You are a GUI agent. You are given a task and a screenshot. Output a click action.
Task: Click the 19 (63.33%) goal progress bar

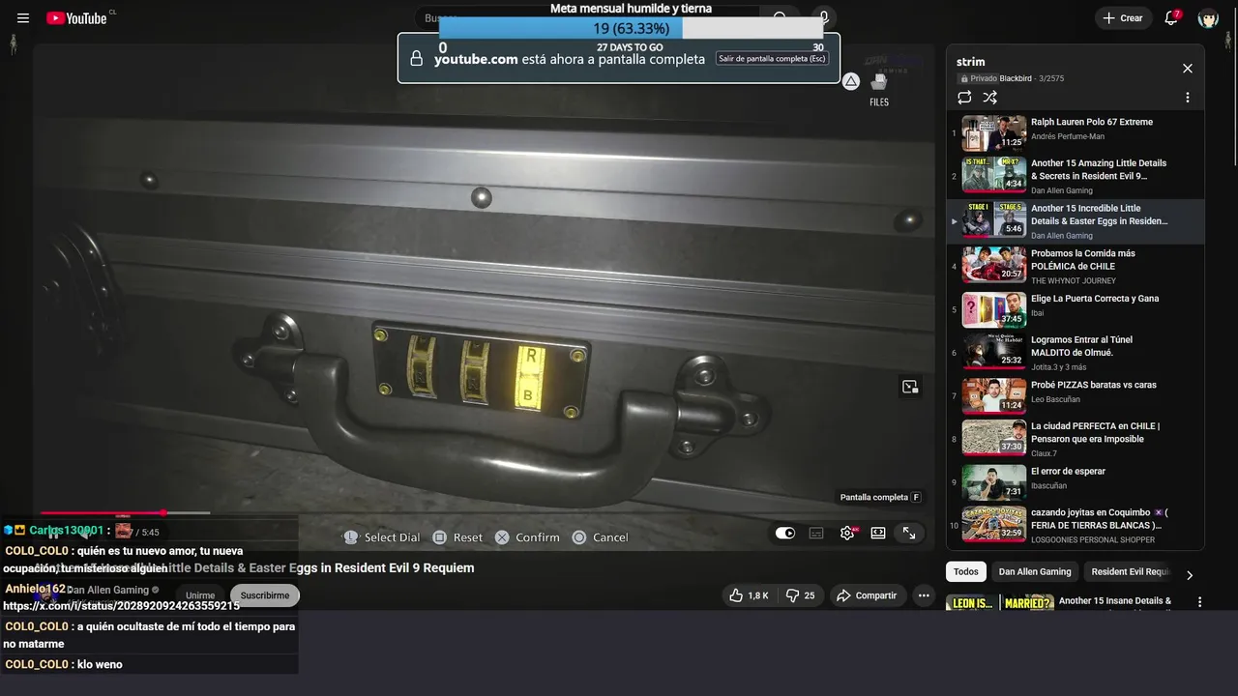(x=632, y=29)
